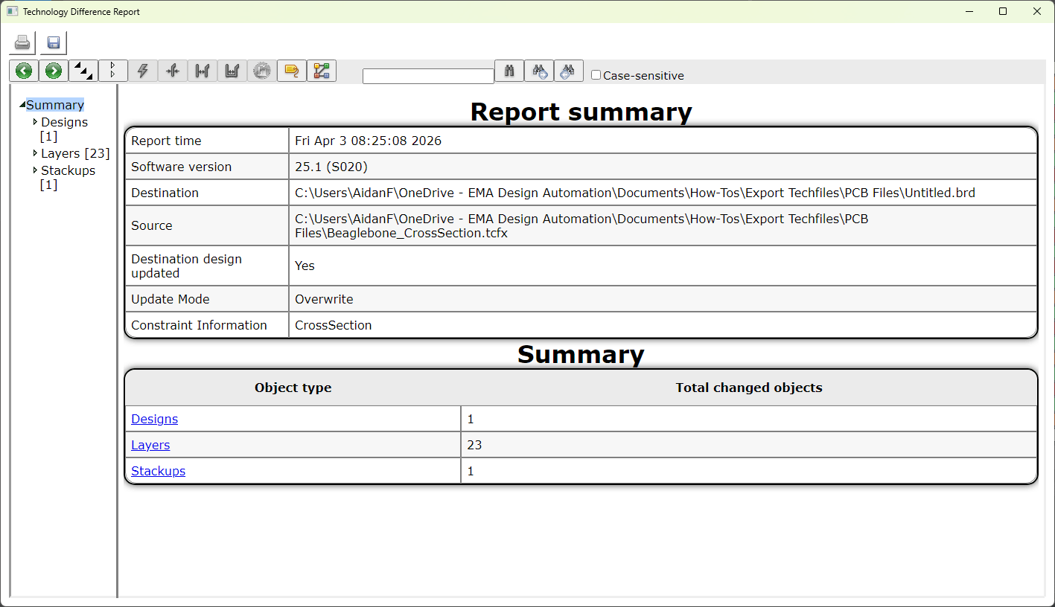Collapse the Summary tree node
Viewport: 1055px width, 607px height.
click(x=22, y=105)
